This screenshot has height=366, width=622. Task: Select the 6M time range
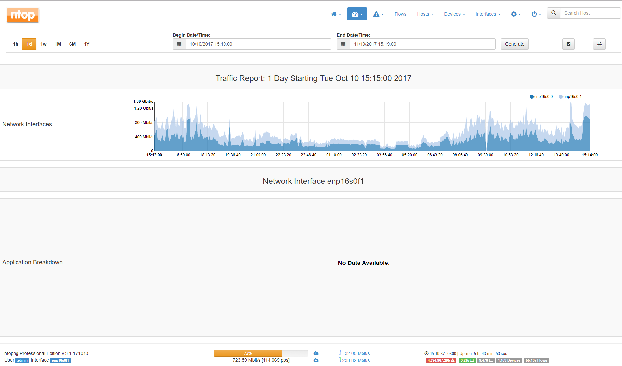[72, 44]
